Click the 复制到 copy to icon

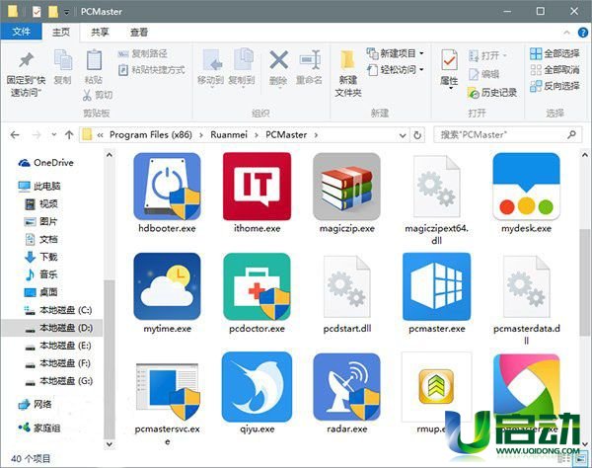point(243,60)
